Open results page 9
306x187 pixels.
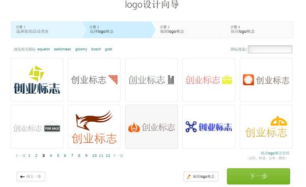coord(86,156)
